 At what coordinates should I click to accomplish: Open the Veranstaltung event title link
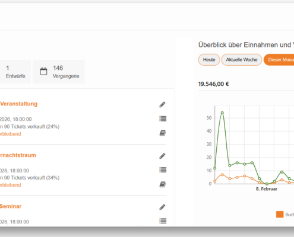coord(18,104)
